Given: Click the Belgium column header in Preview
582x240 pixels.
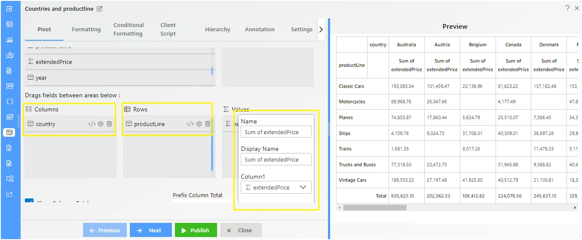Looking at the screenshot, I should (478, 45).
